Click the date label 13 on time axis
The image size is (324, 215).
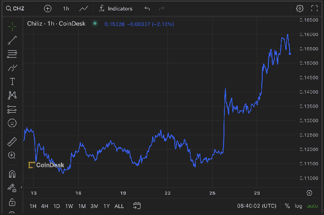[33, 193]
